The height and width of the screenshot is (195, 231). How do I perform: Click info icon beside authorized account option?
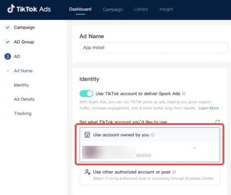coord(174,172)
